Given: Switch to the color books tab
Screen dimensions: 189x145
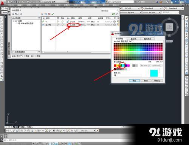Looking at the screenshot, I should tap(147, 39).
